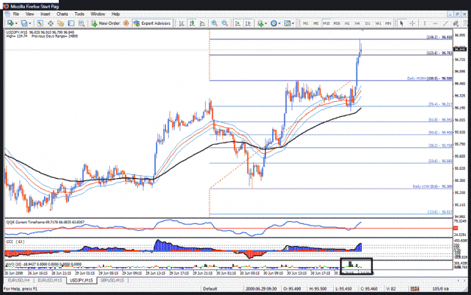
Task: Open the Templates icon
Action: [x=287, y=23]
